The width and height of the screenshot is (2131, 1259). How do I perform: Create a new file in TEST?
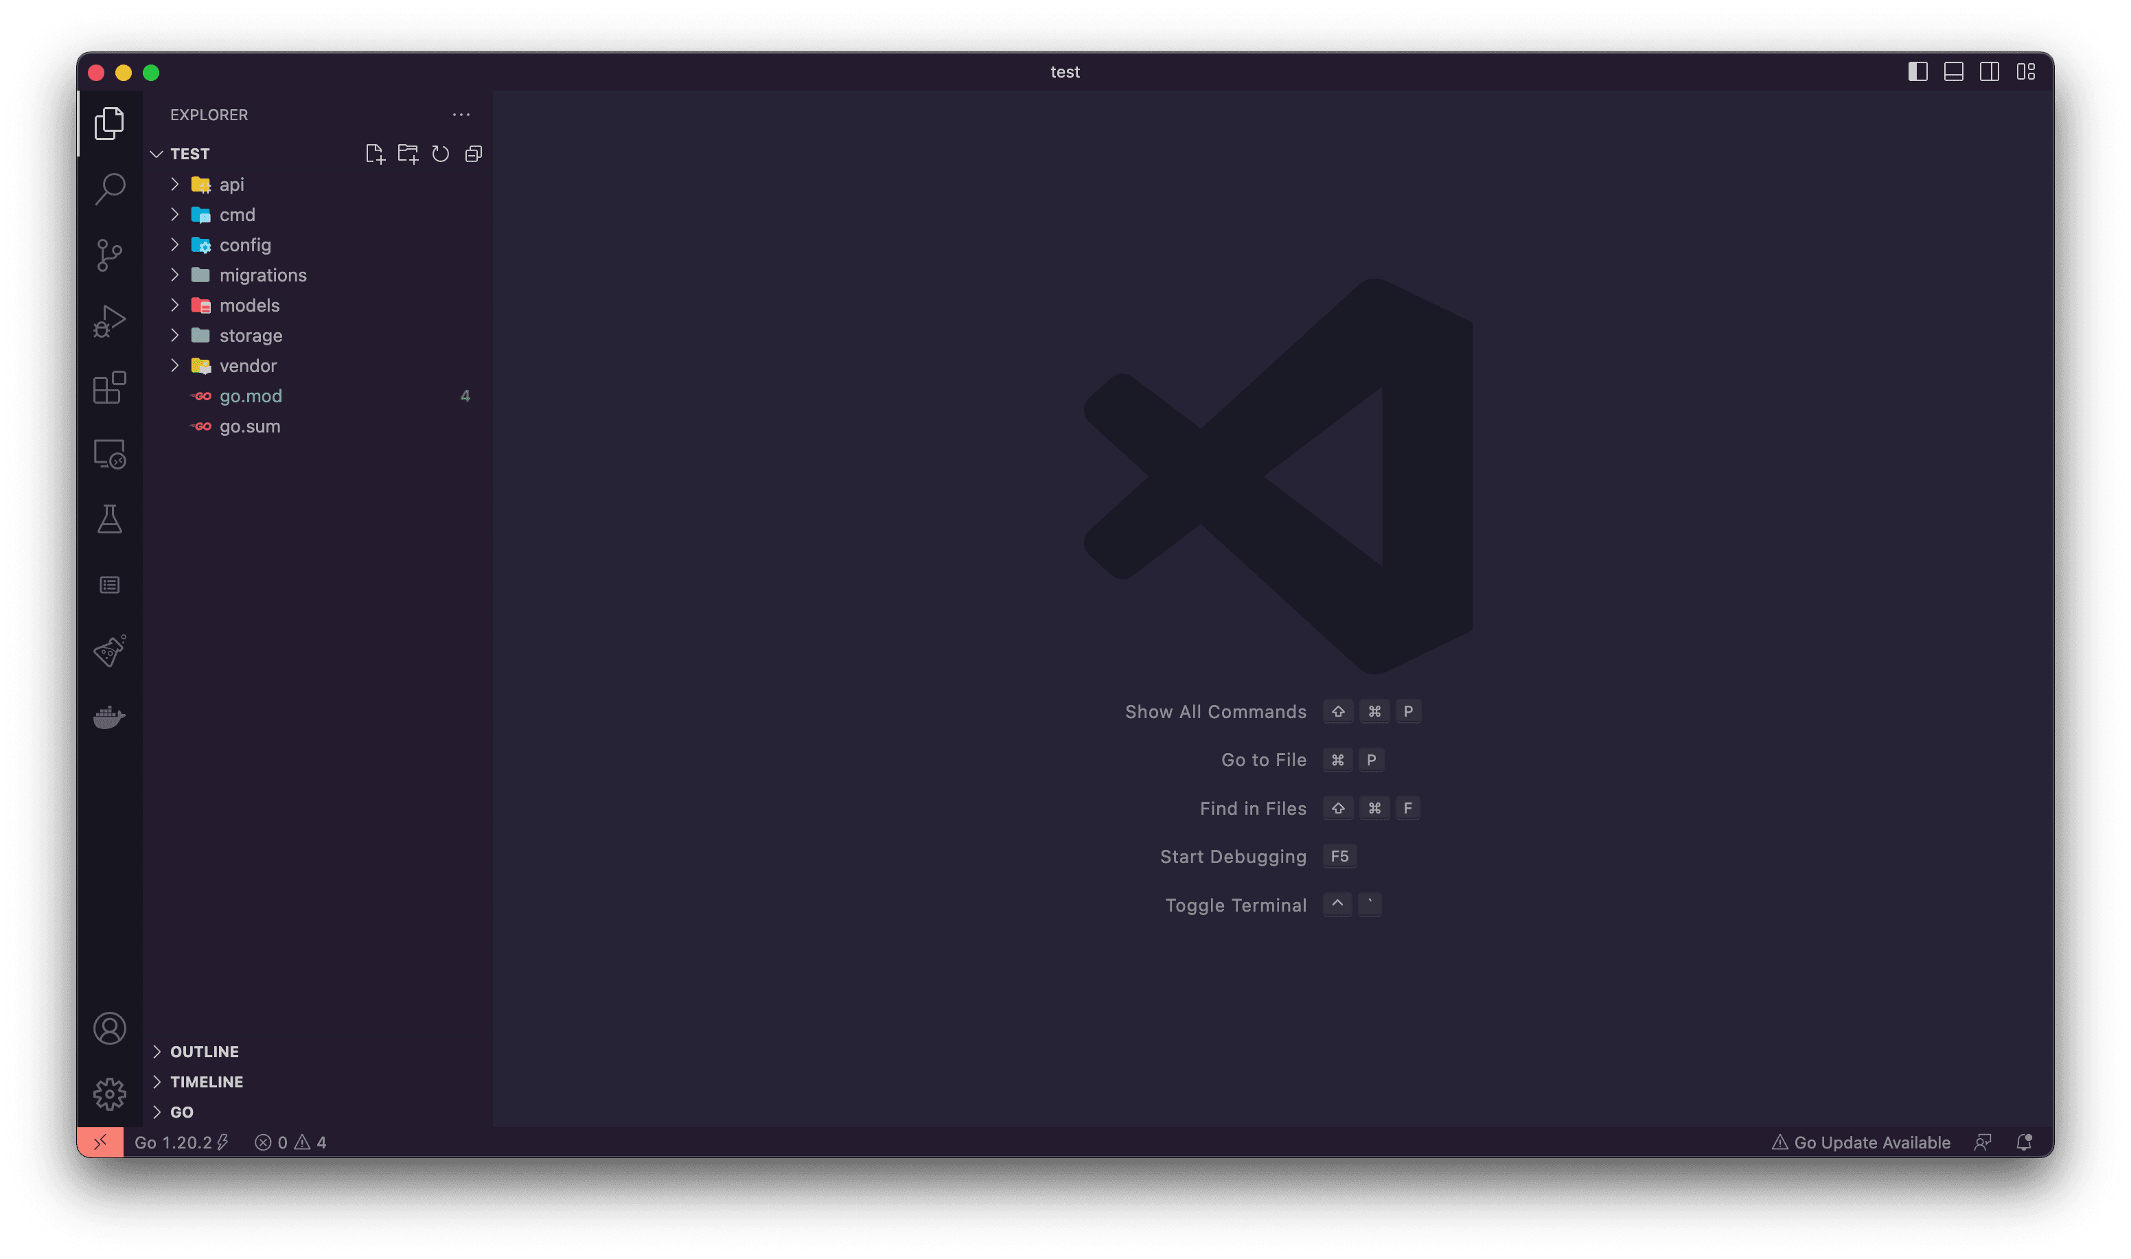pos(374,154)
